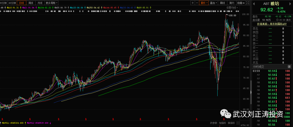
Task: Select the 03:59 trade row
Action: tap(272, 71)
